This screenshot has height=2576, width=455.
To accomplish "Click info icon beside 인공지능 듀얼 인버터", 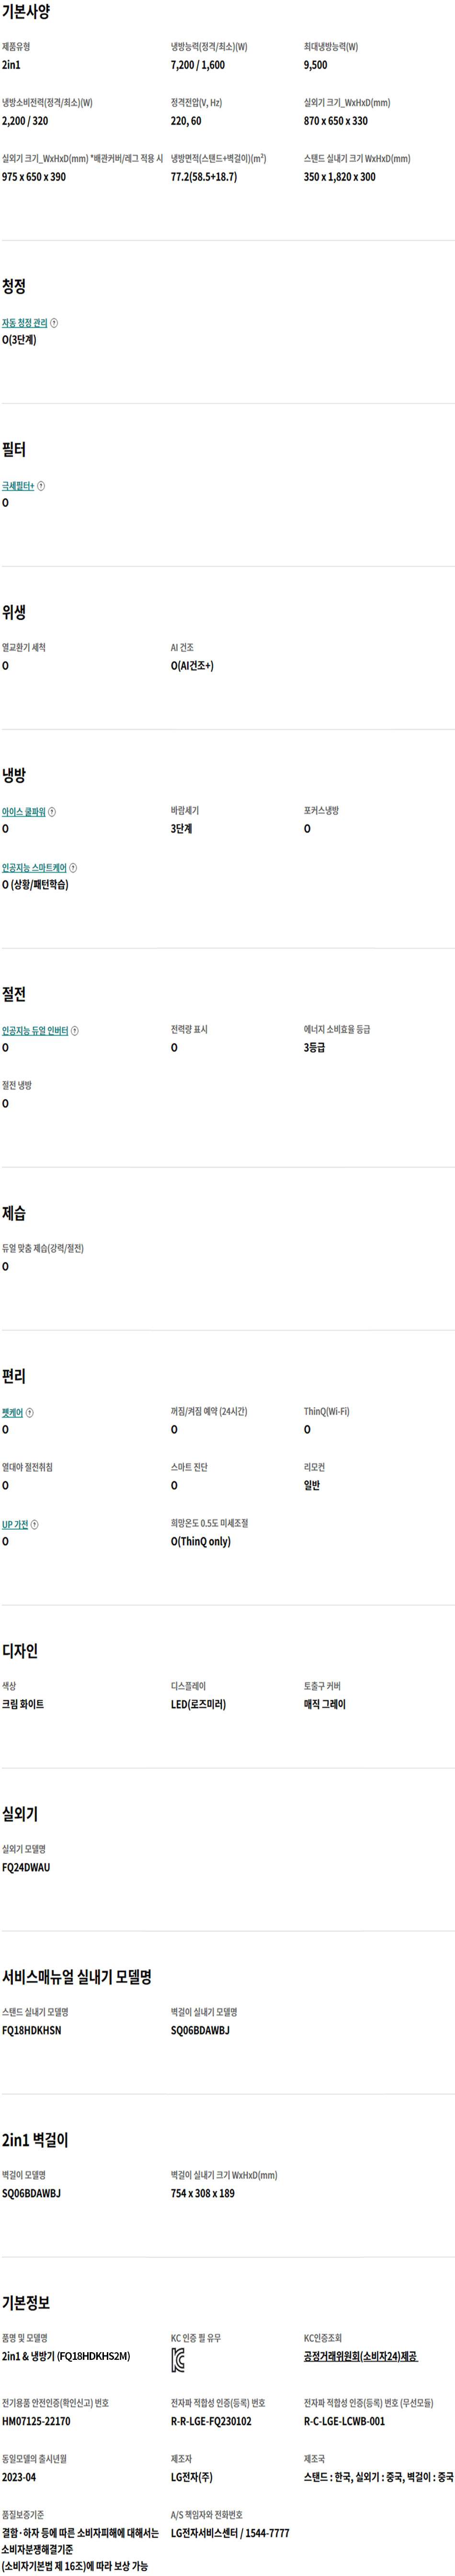I will click(x=75, y=1031).
